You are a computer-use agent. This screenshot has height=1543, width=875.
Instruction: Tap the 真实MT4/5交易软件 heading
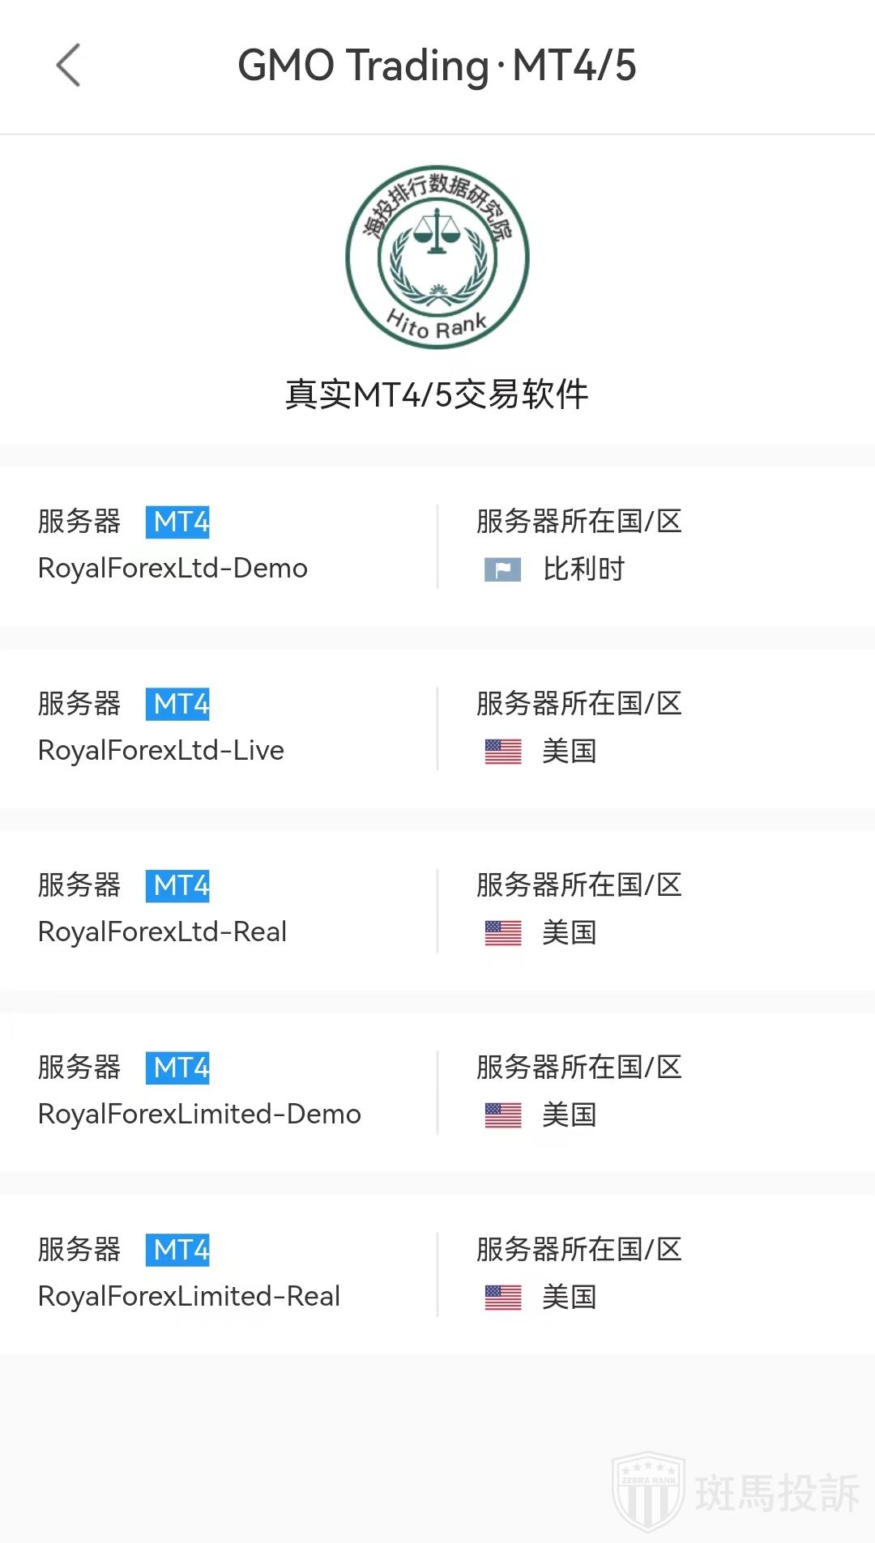tap(437, 394)
